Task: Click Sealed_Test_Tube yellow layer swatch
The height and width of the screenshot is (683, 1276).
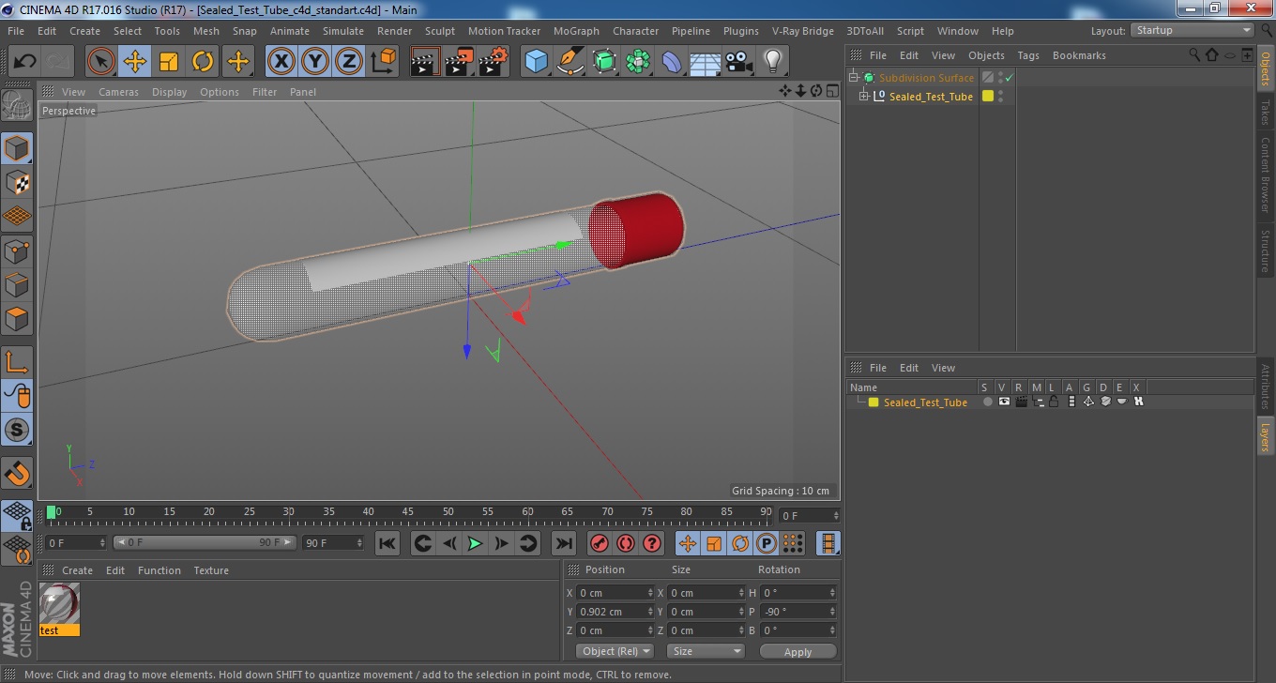Action: tap(987, 97)
